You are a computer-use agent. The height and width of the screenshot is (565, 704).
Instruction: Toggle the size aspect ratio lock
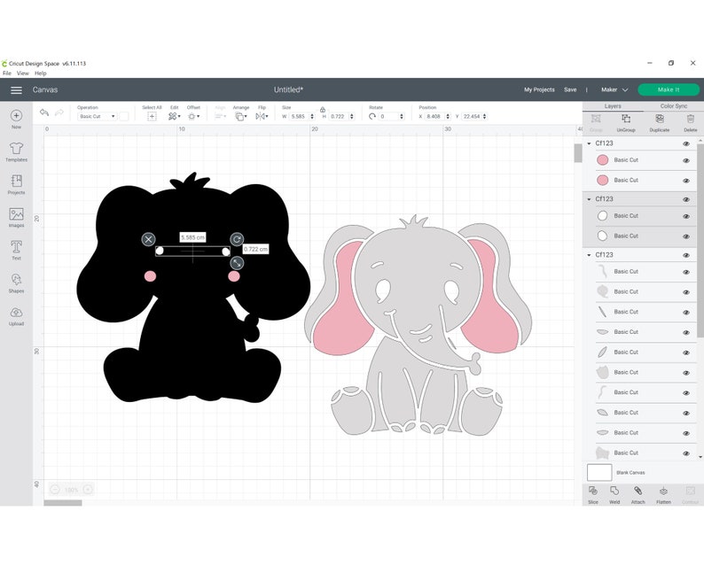[323, 110]
